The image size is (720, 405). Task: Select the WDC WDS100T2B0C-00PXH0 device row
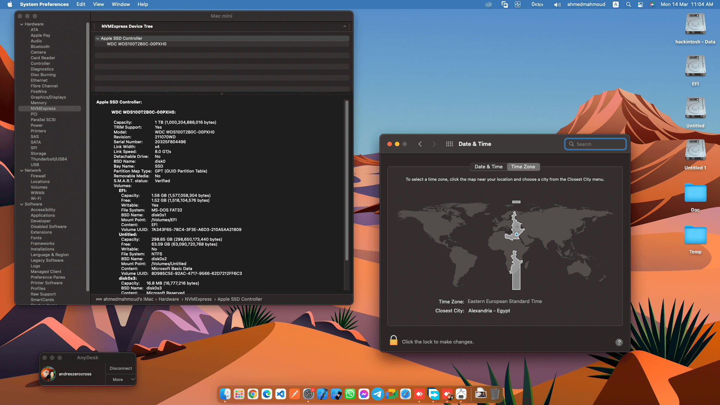222,44
